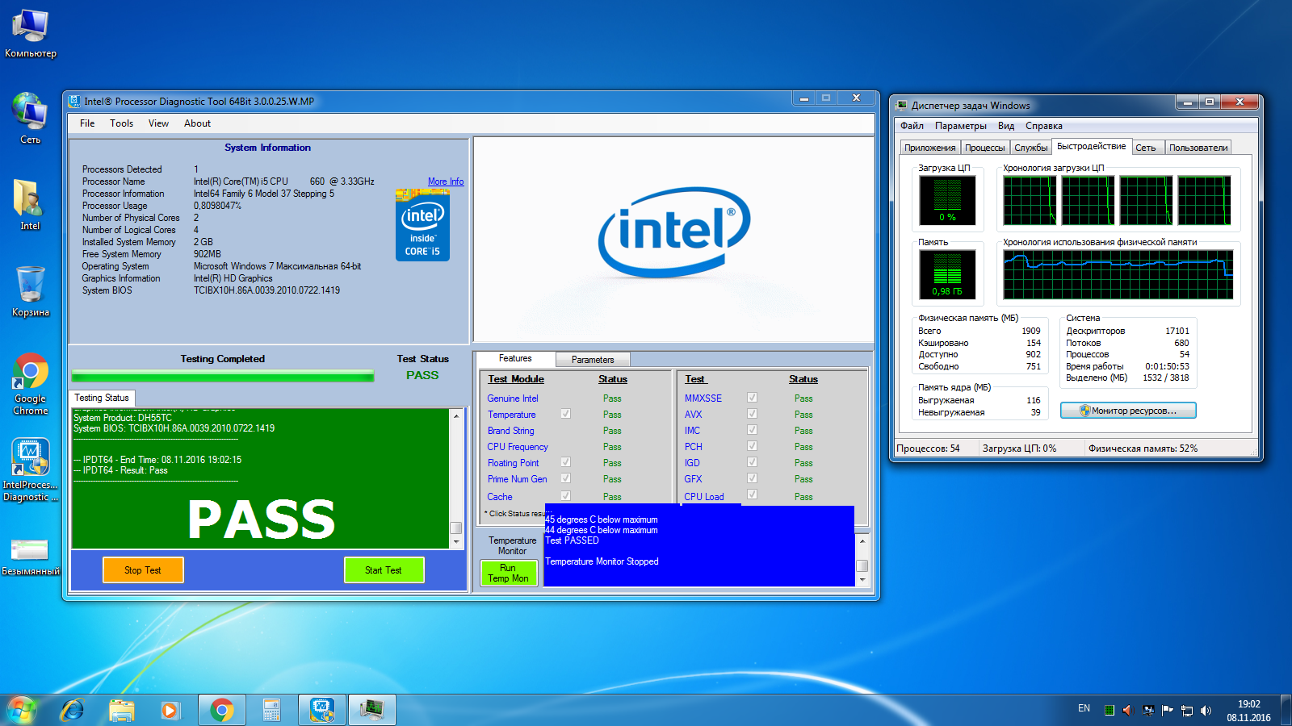Open the Calculator taskbar icon

(x=271, y=710)
